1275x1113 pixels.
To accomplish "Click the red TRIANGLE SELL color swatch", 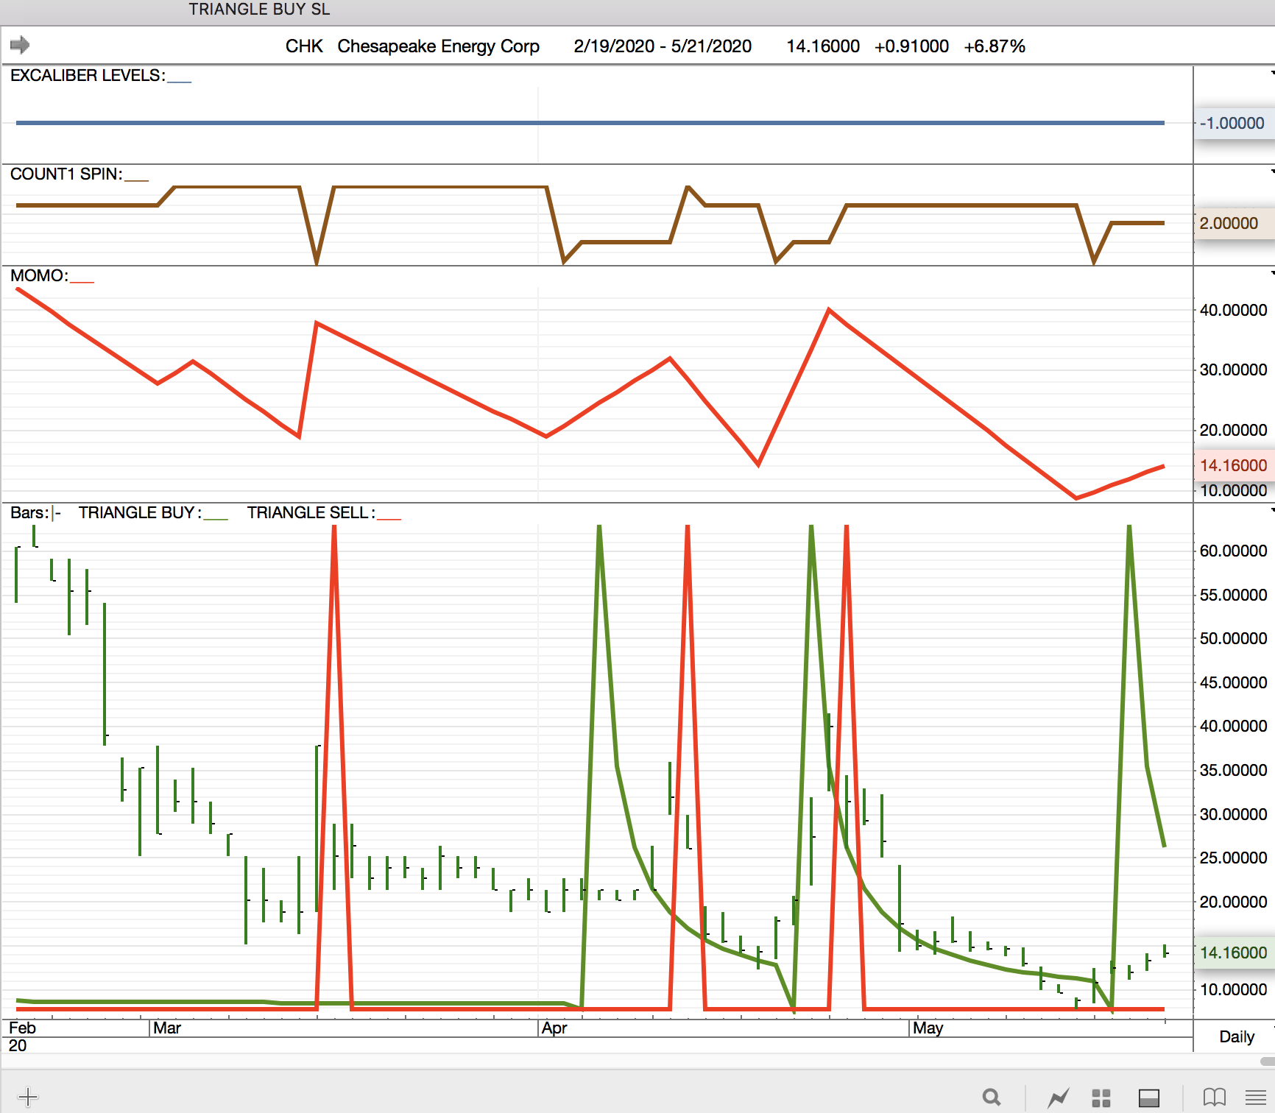I will click(x=389, y=518).
